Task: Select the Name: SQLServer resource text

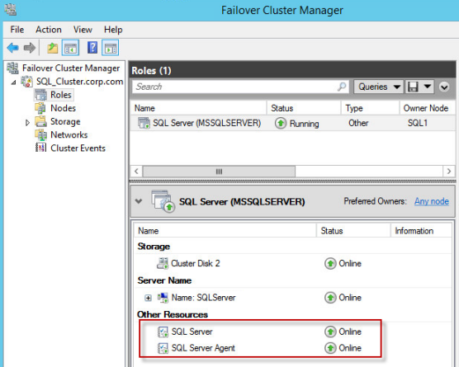Action: (203, 298)
